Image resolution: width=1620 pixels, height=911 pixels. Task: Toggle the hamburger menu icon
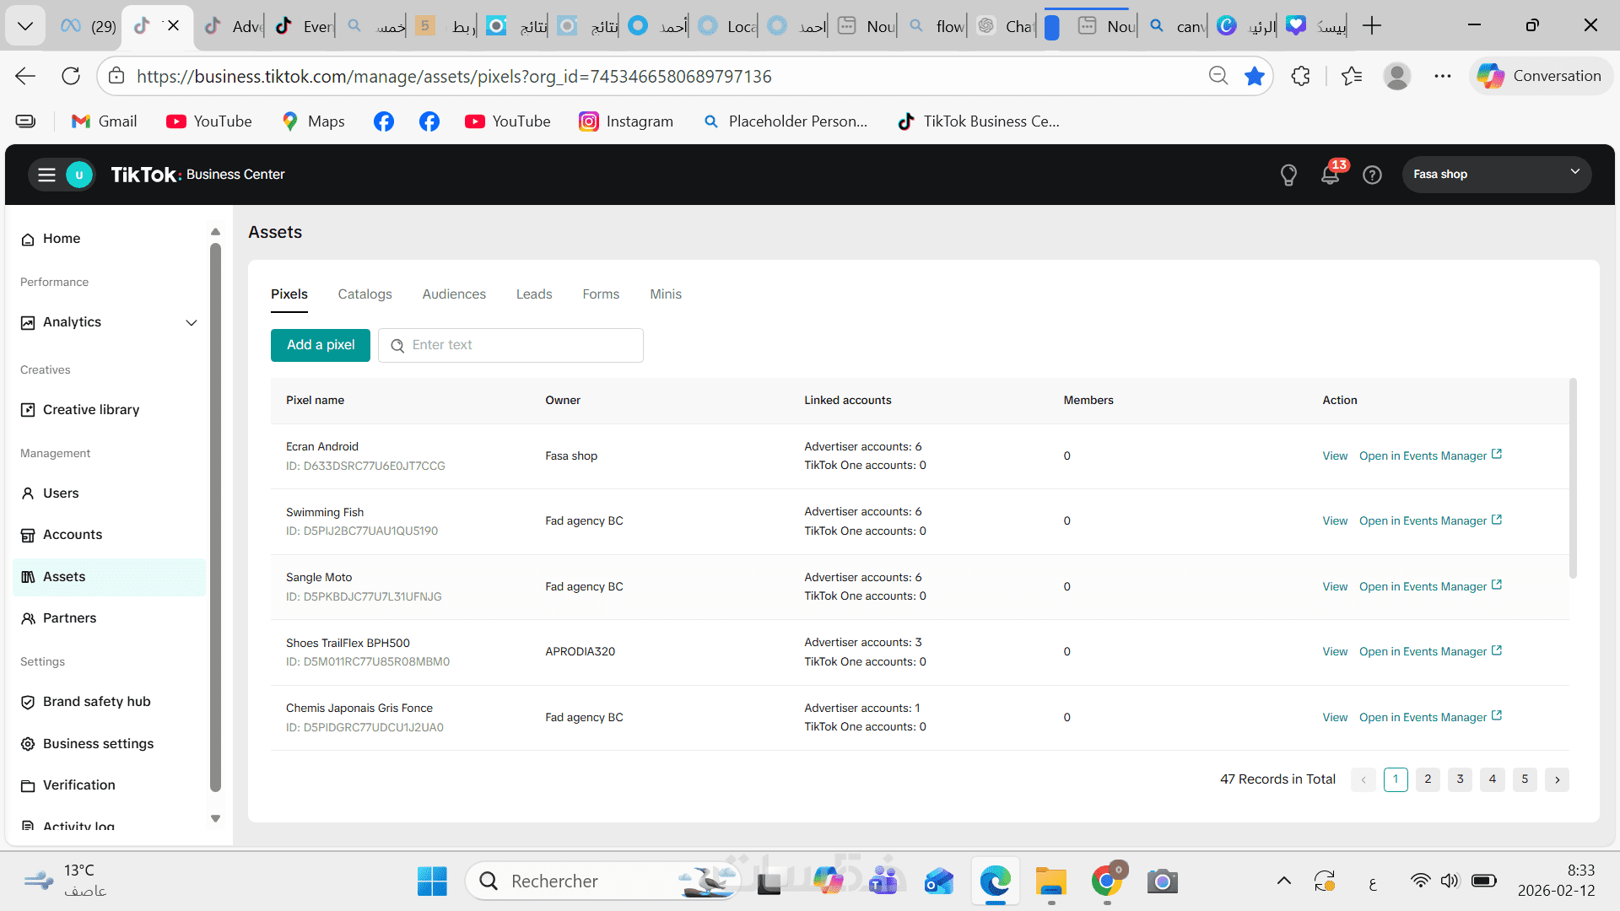(x=46, y=175)
